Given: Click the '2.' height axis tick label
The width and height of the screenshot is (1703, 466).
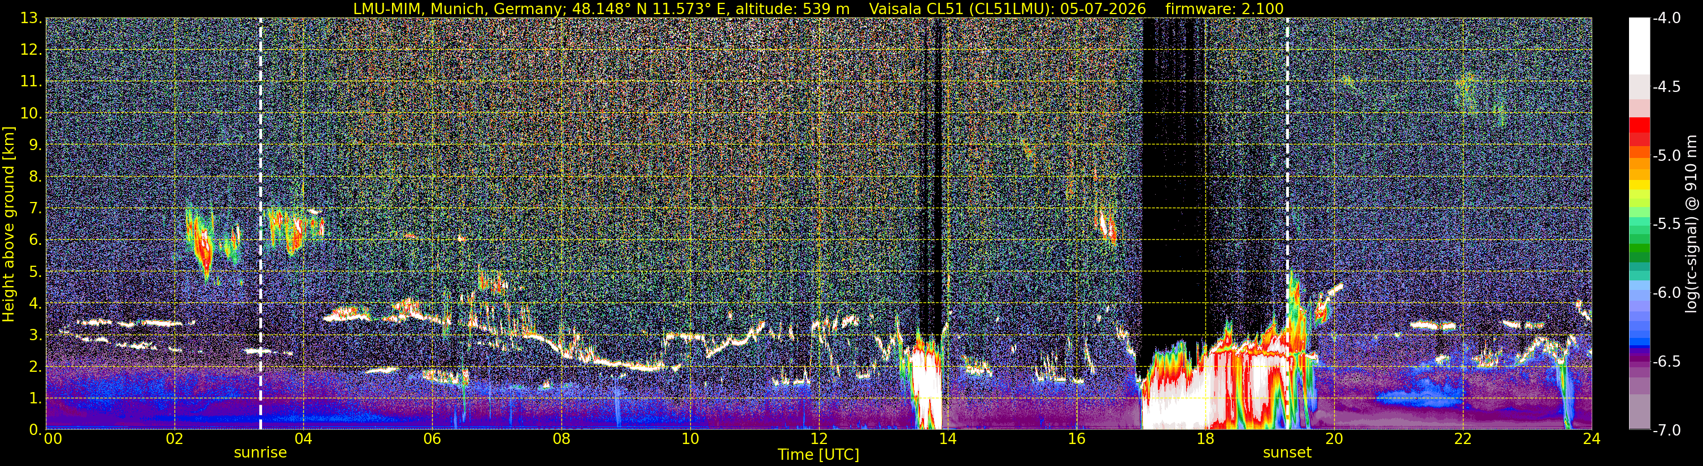Looking at the screenshot, I should coord(36,366).
